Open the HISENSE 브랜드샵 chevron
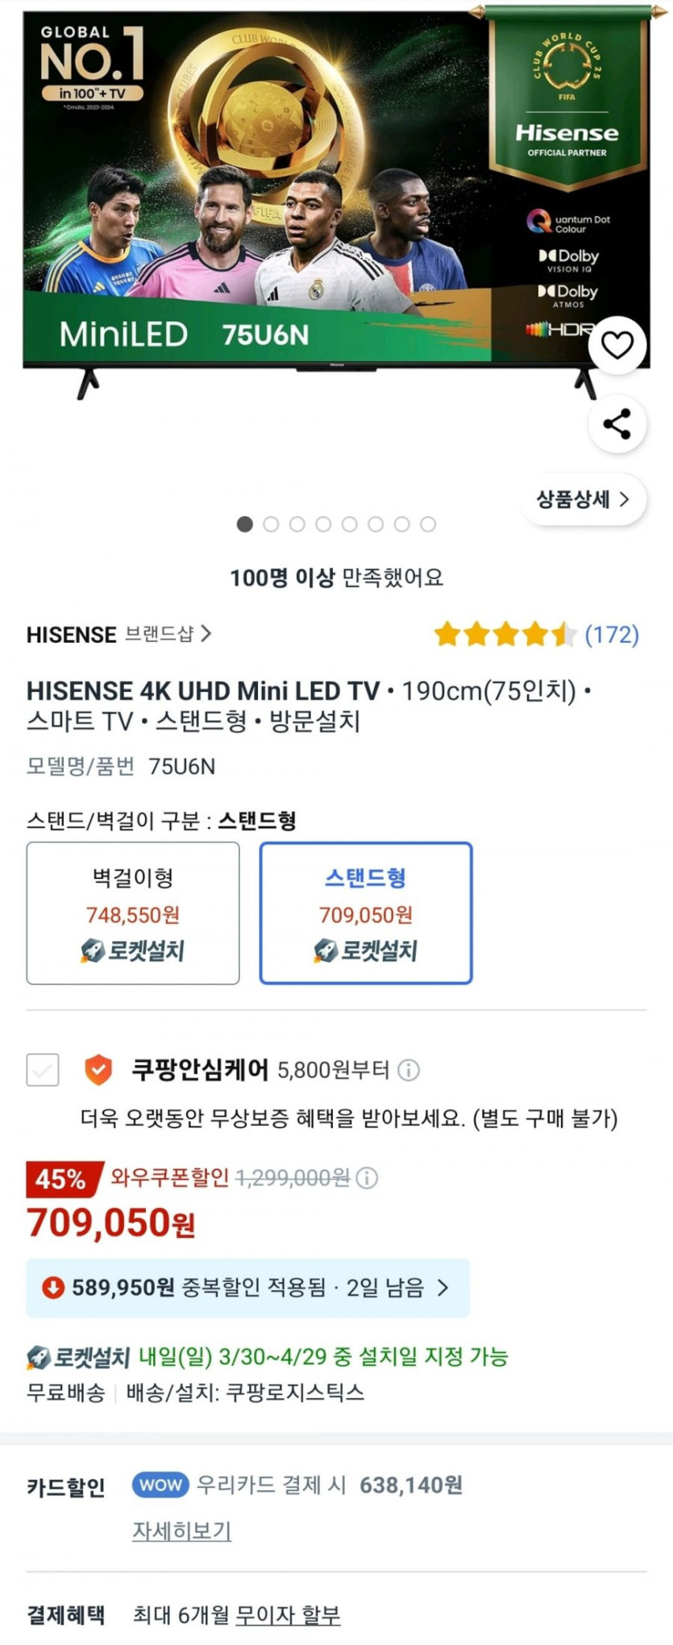Screen dimensions: 673x1645 (206, 634)
